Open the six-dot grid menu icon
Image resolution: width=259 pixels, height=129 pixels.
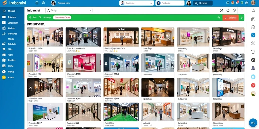tap(242, 10)
